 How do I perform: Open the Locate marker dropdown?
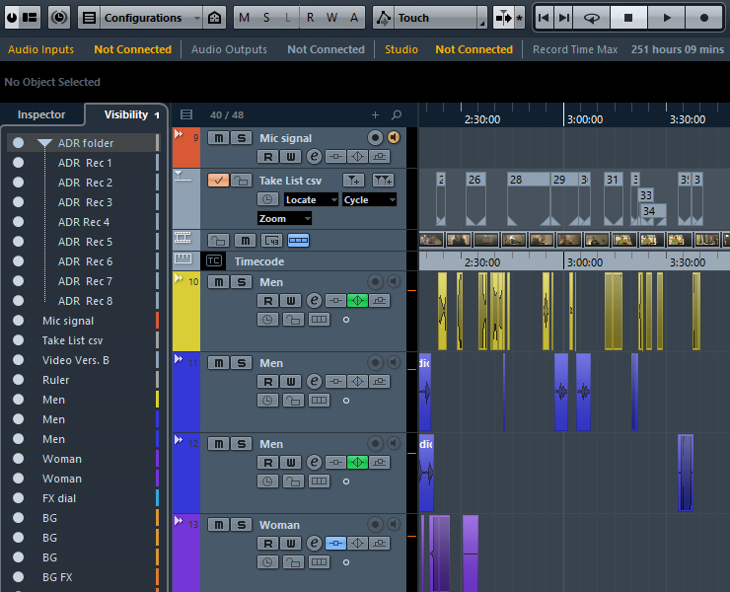tap(311, 199)
